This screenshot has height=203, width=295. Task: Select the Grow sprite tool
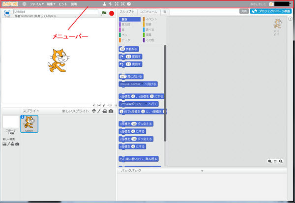click(x=117, y=4)
